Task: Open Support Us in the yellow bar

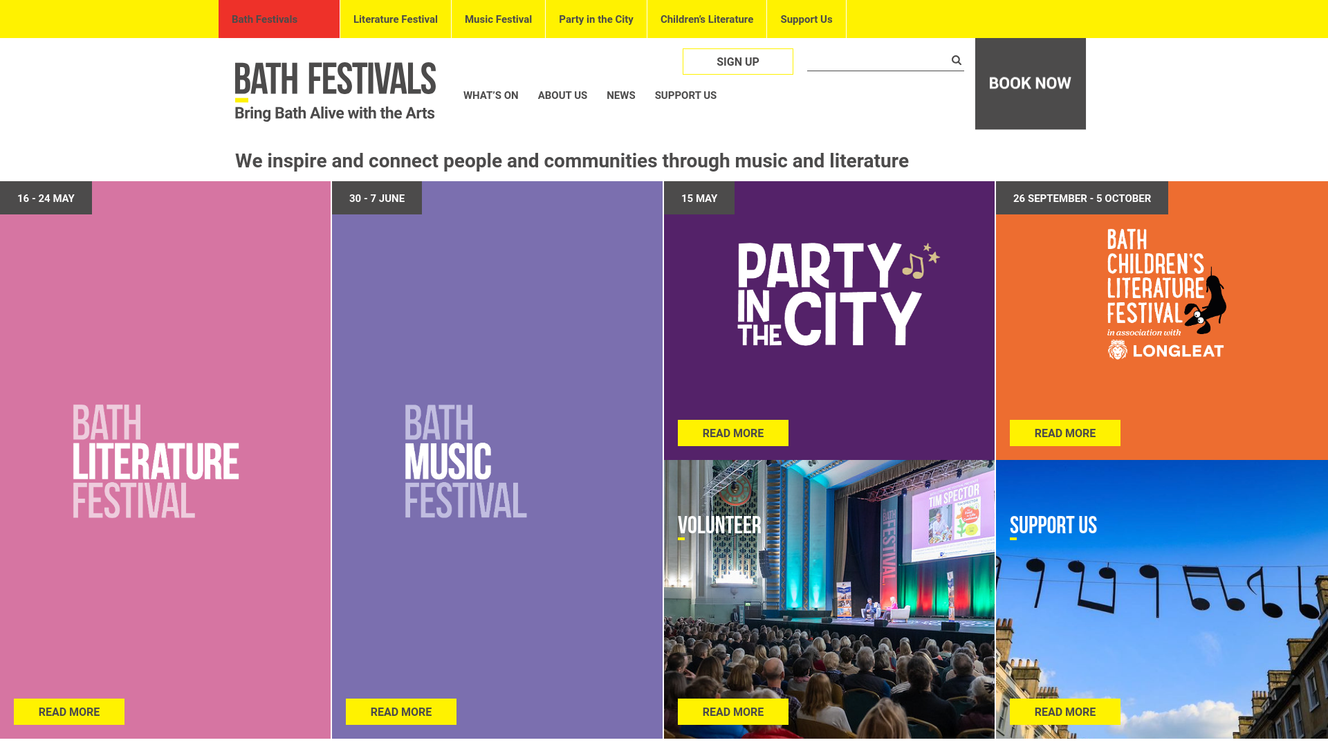Action: (x=806, y=19)
